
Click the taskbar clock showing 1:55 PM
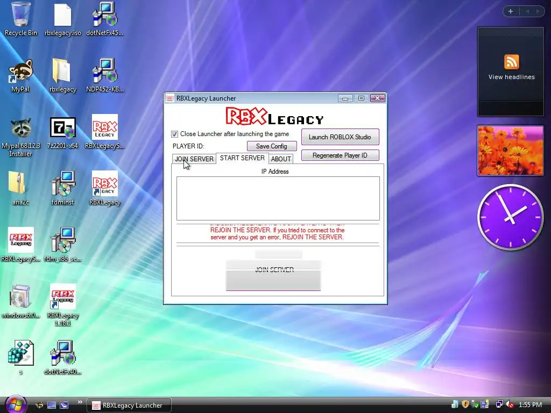(530, 405)
